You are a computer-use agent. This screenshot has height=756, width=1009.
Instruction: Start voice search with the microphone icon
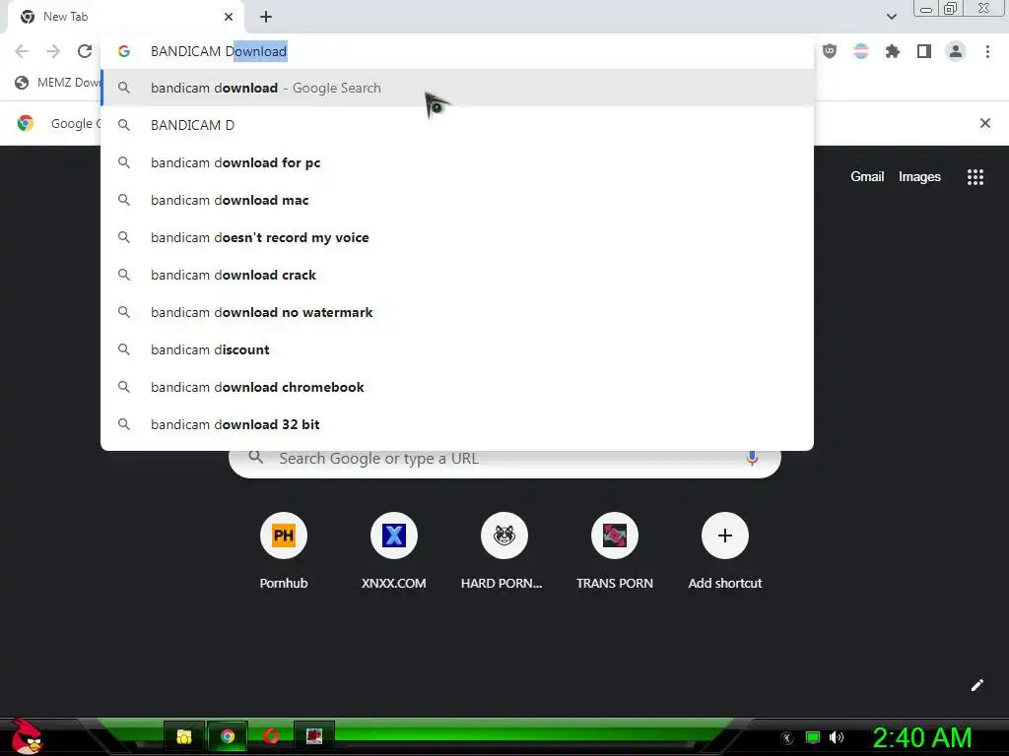(752, 458)
